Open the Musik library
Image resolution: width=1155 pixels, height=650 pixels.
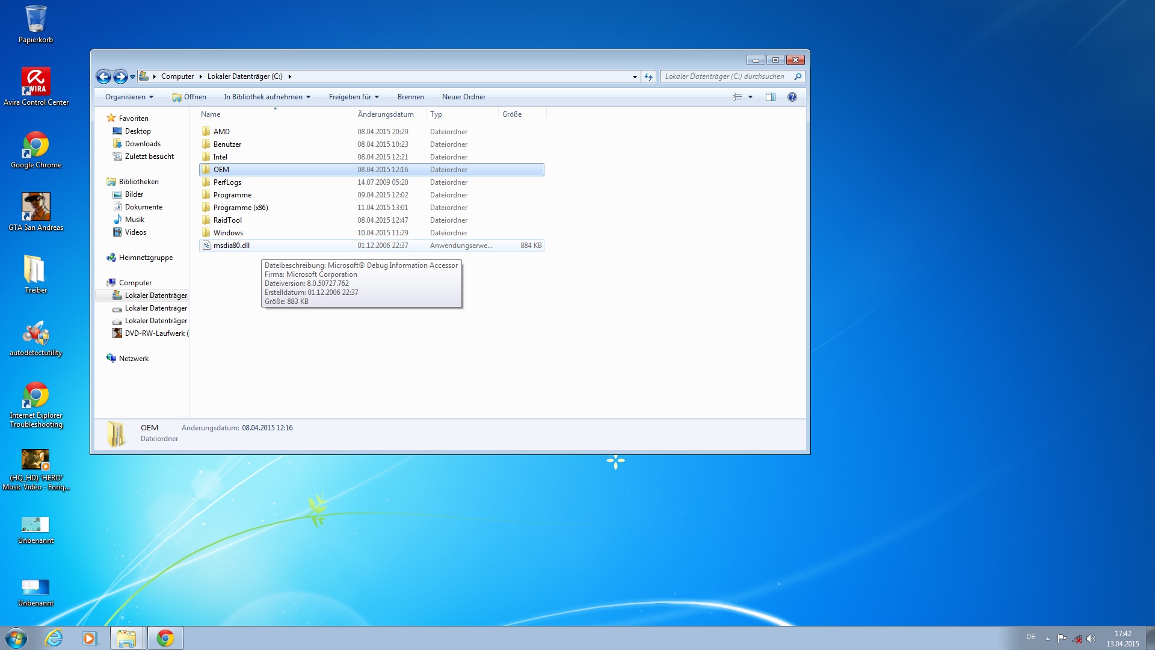(134, 220)
